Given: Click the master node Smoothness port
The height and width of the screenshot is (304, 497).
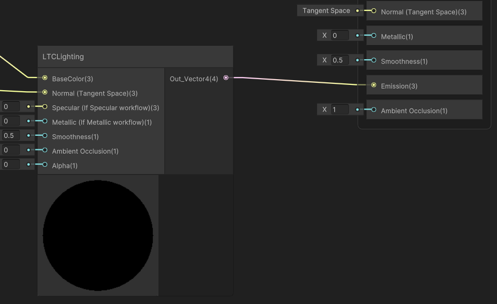Looking at the screenshot, I should (x=374, y=60).
